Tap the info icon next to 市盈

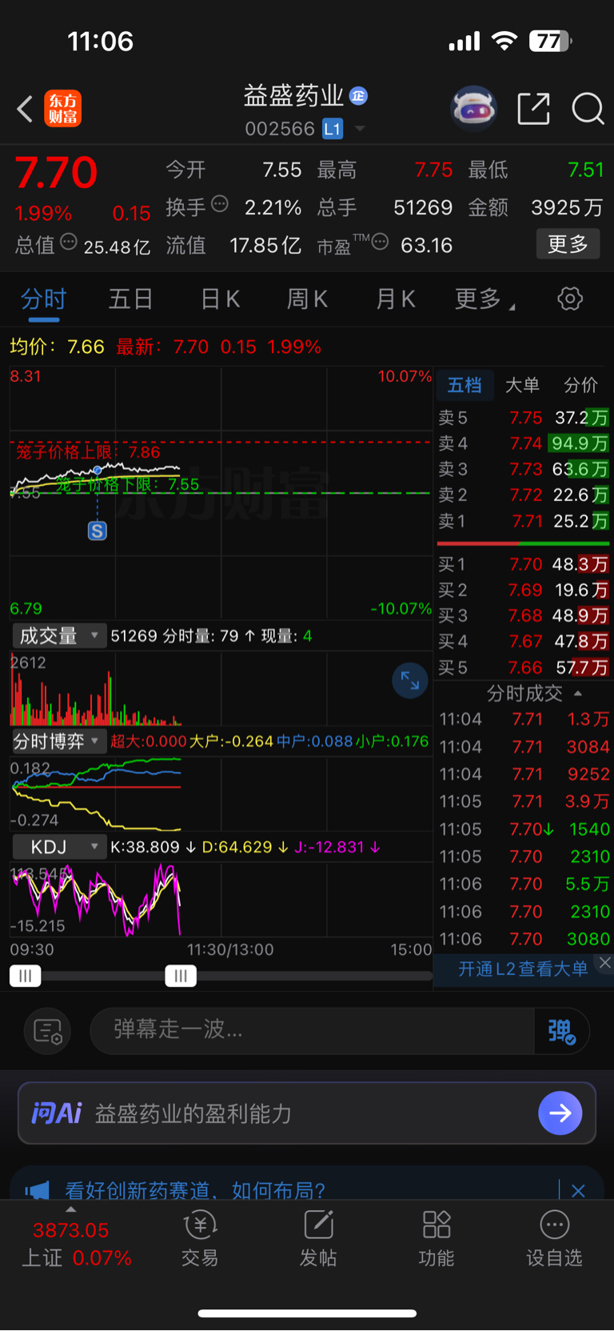click(381, 242)
